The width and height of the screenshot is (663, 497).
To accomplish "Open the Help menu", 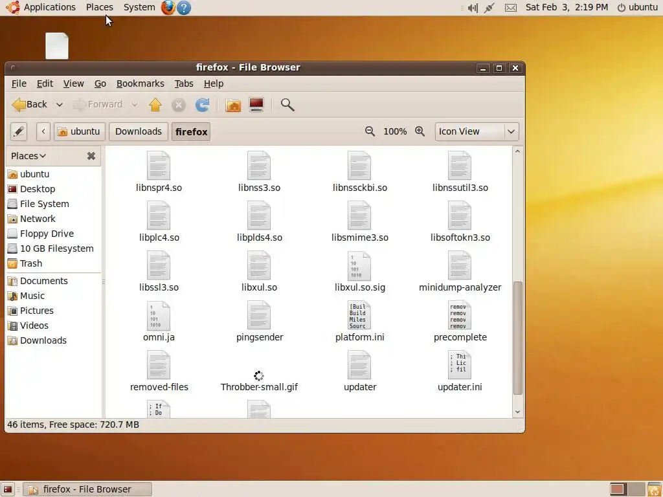I will click(214, 83).
